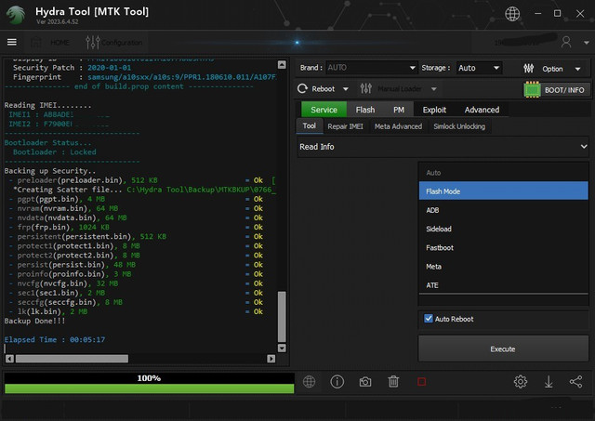Click log horizontal scrollbar right arrow
Viewport: 595px width, 421px height.
click(271, 359)
